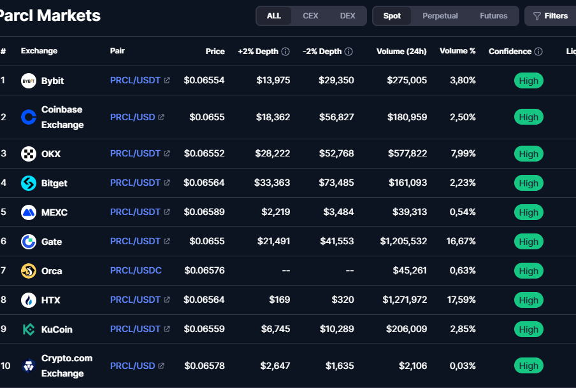This screenshot has width=576, height=388.
Task: Click the HTX exchange logo
Action: tap(29, 300)
